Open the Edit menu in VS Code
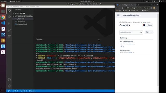 [11, 6]
